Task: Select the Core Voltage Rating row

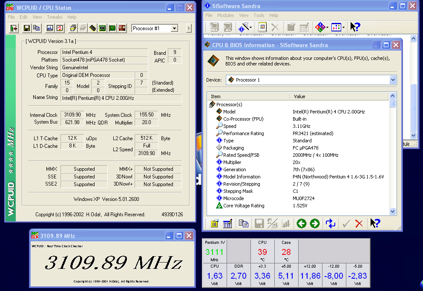Action: coord(244,206)
